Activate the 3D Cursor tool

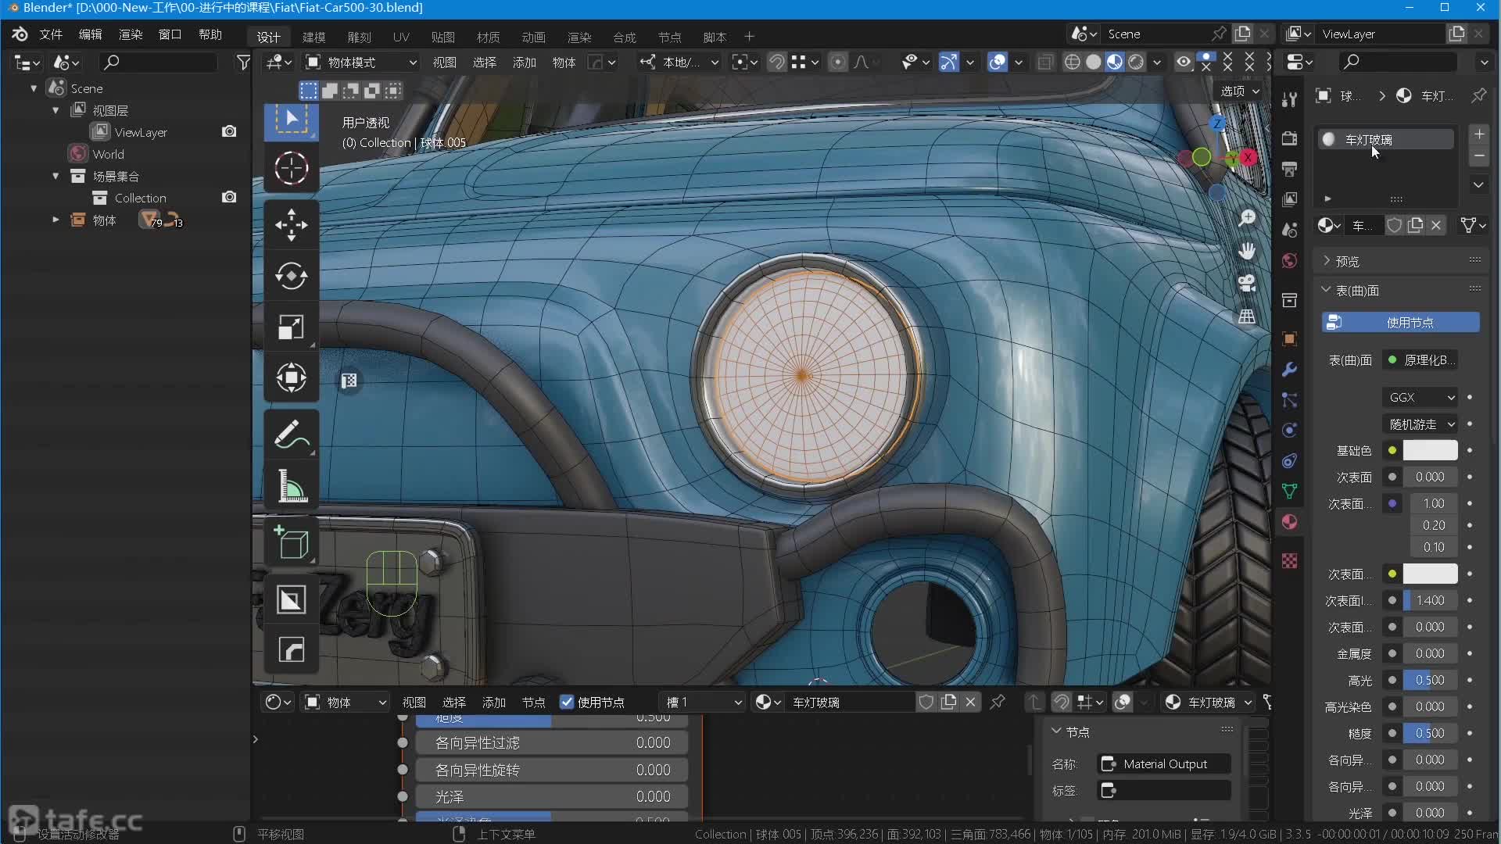click(291, 168)
